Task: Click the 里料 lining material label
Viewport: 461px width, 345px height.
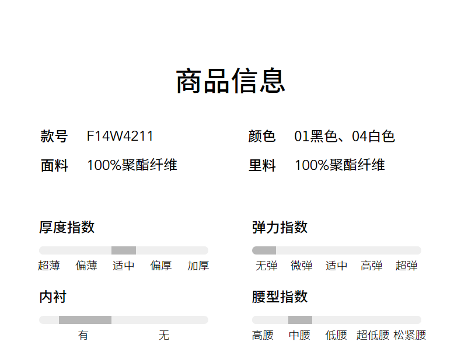Action: pyautogui.click(x=262, y=165)
